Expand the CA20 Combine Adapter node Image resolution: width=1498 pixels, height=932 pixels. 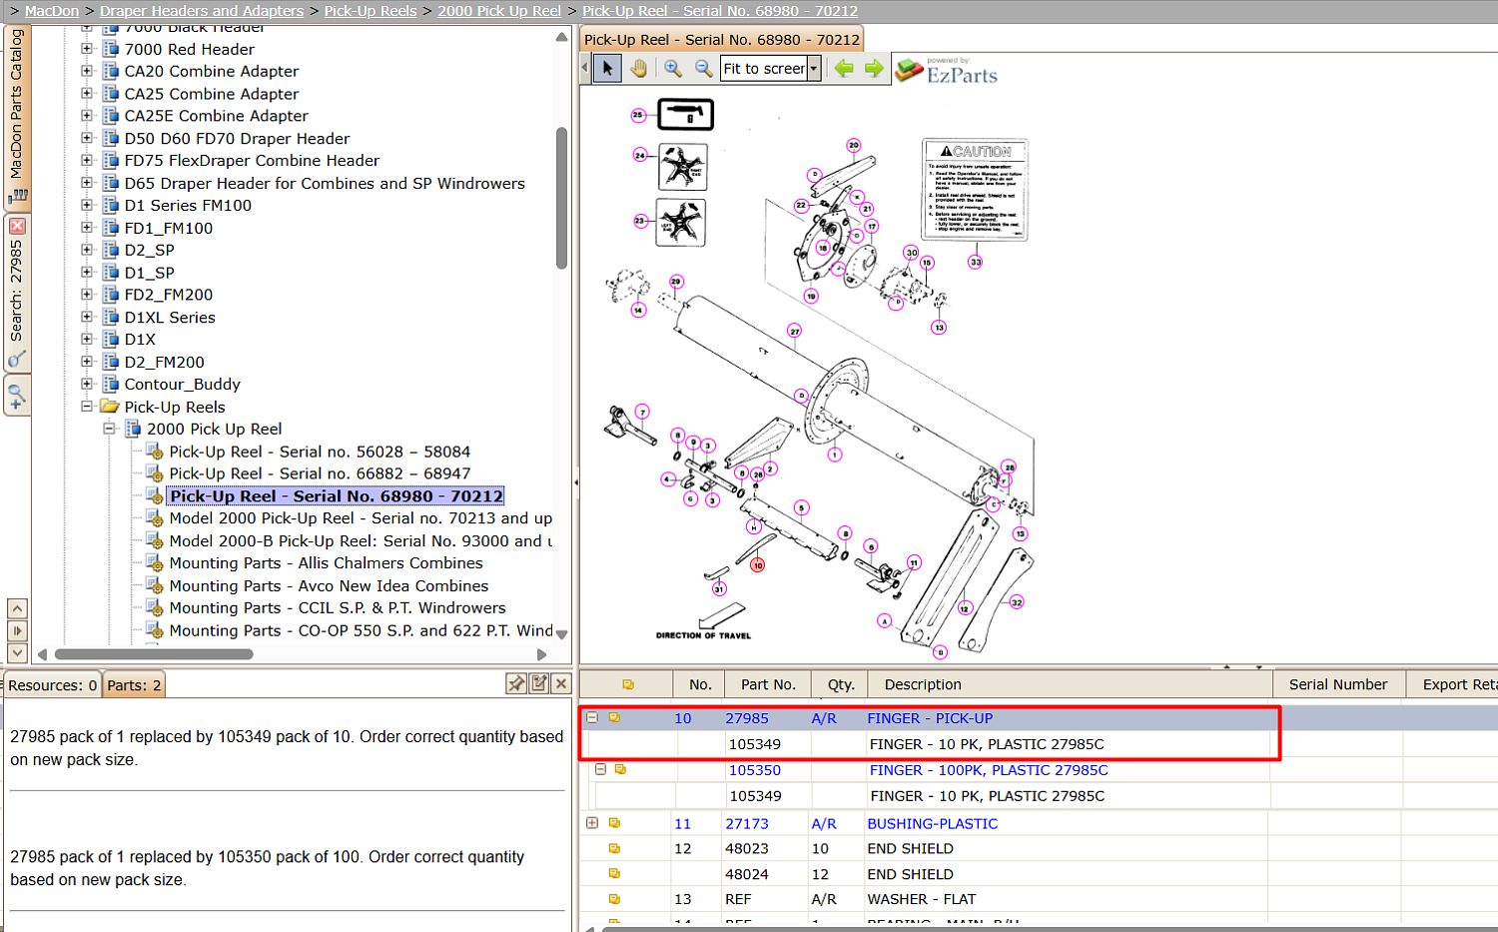click(x=87, y=71)
